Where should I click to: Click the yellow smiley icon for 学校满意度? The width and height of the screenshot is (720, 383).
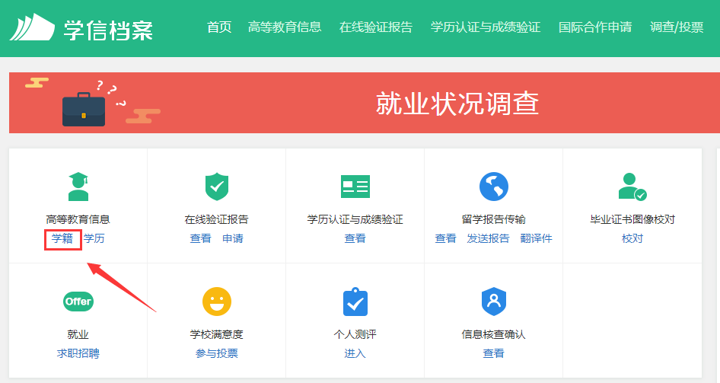[x=216, y=302]
